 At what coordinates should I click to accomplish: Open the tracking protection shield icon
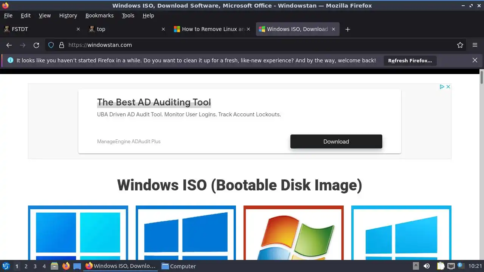[x=51, y=45]
